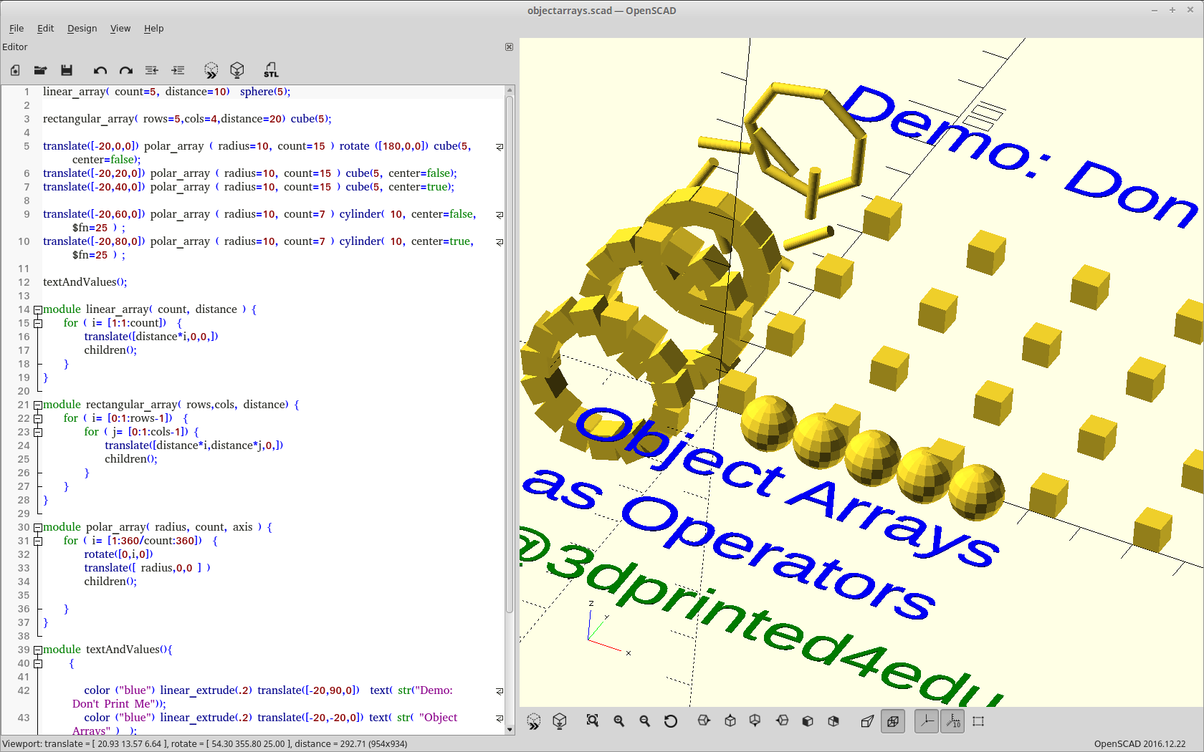Collapse the rectangular_array module block
The width and height of the screenshot is (1204, 752).
37,405
